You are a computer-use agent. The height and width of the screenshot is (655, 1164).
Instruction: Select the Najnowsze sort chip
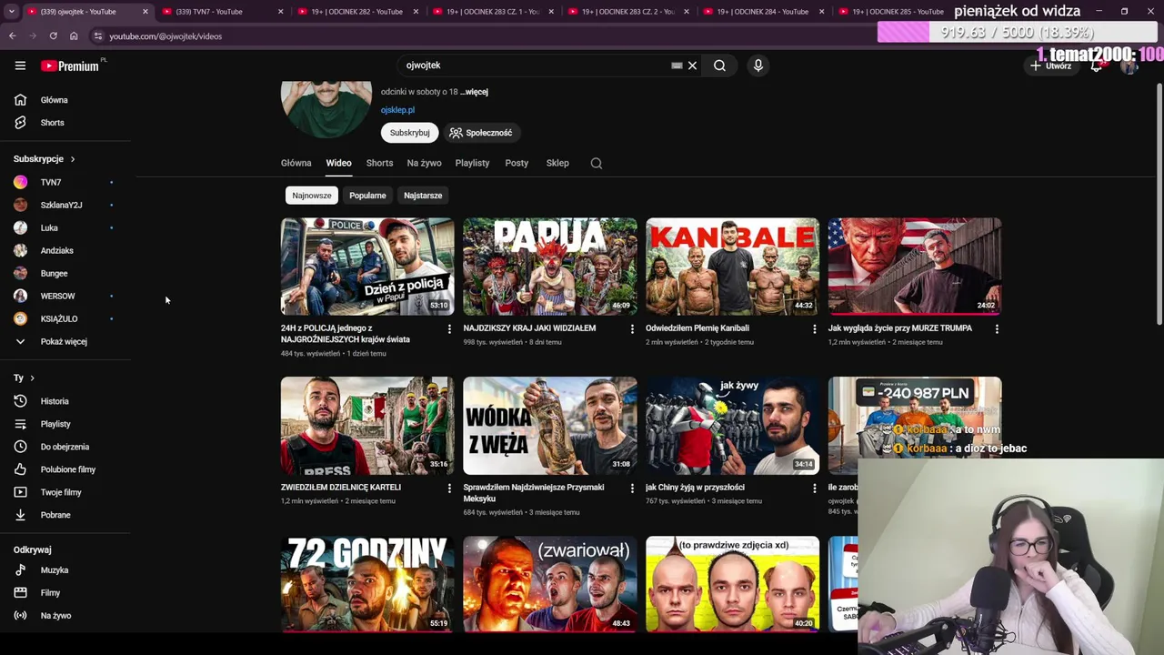click(x=312, y=196)
